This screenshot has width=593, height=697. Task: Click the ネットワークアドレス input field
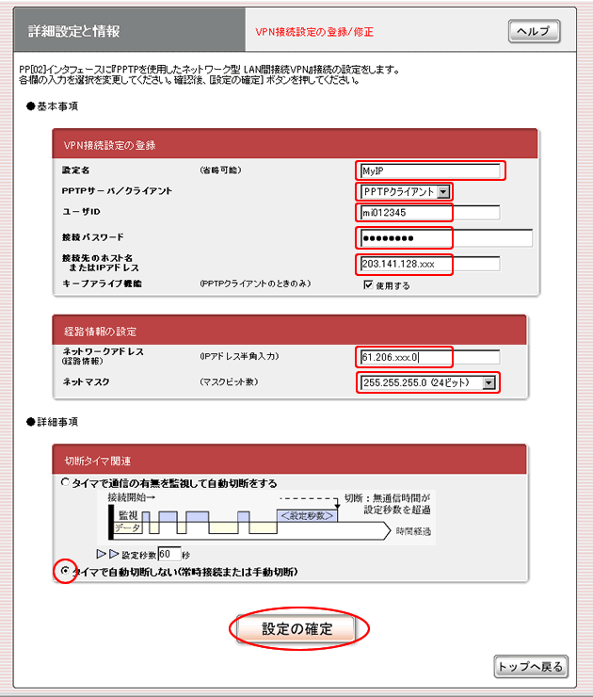(429, 358)
